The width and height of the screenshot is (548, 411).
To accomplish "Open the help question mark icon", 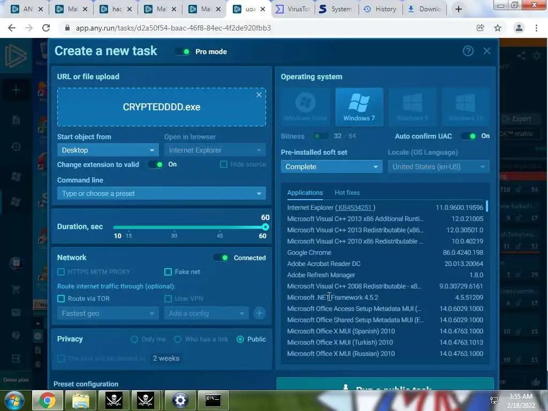I will [468, 51].
